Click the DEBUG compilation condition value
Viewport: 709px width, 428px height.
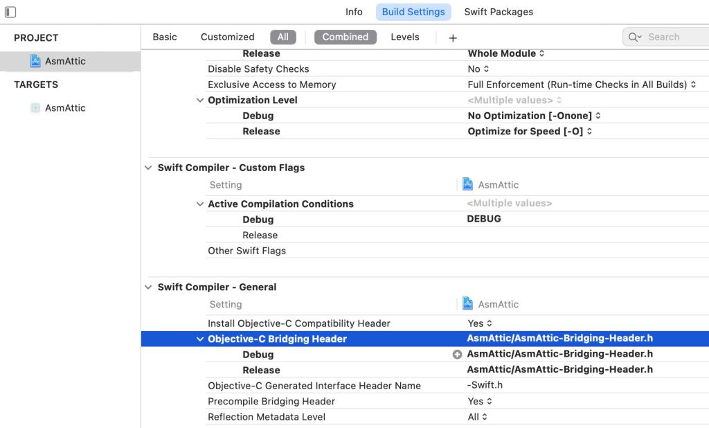click(x=484, y=219)
